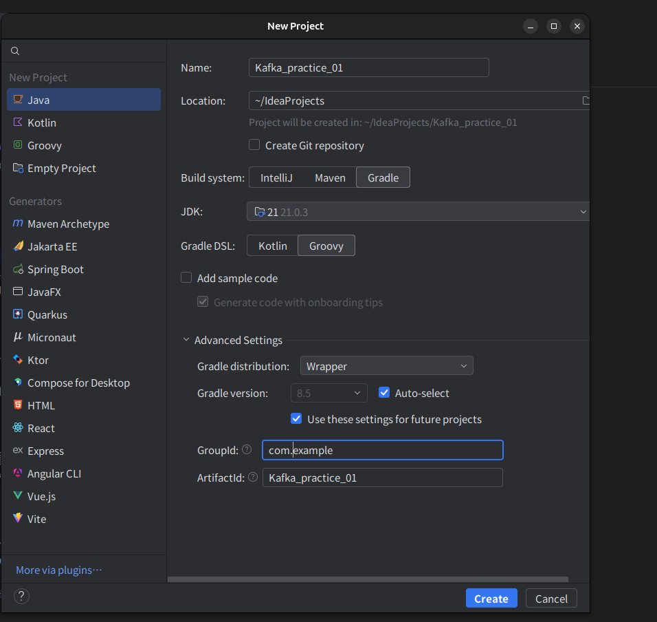The image size is (657, 622).
Task: Click the Kotlin logo icon
Action: 18,122
